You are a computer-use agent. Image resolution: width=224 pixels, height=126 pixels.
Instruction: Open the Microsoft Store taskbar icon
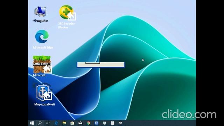[x=72, y=123]
